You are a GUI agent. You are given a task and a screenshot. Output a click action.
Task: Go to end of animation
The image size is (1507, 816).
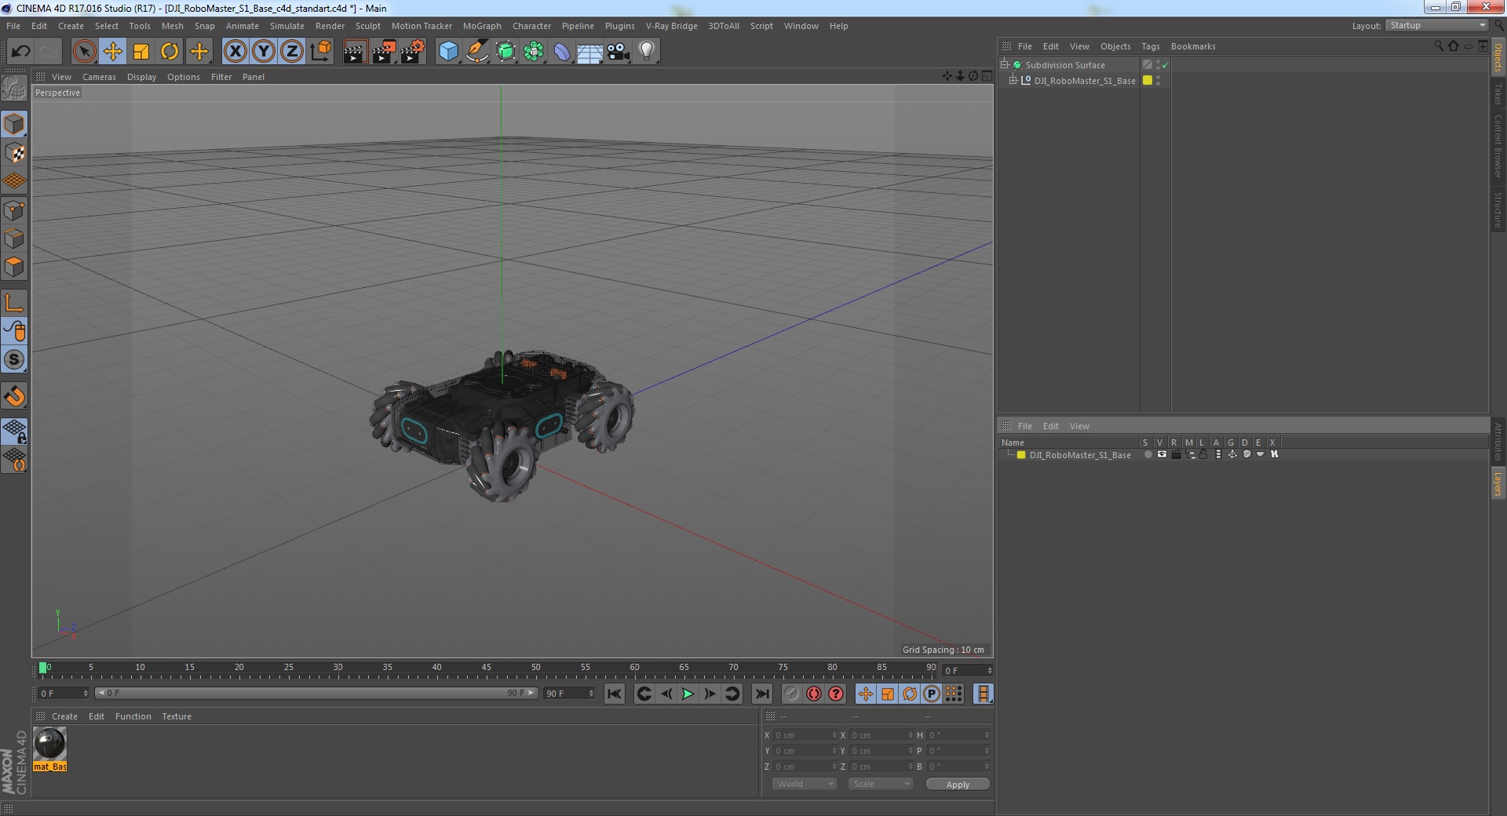pyautogui.click(x=761, y=694)
